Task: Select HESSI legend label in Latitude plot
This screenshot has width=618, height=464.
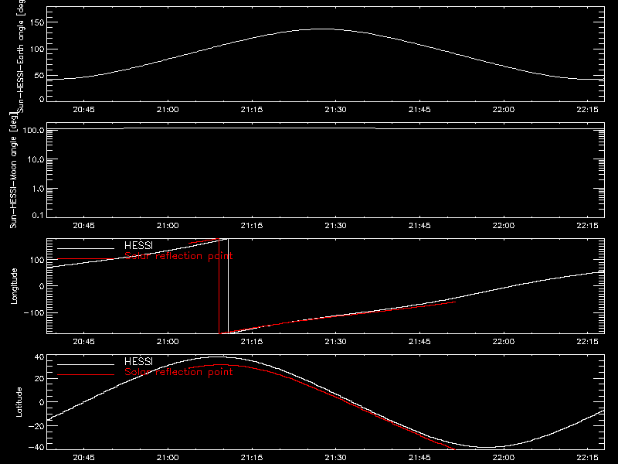Action: coord(138,361)
